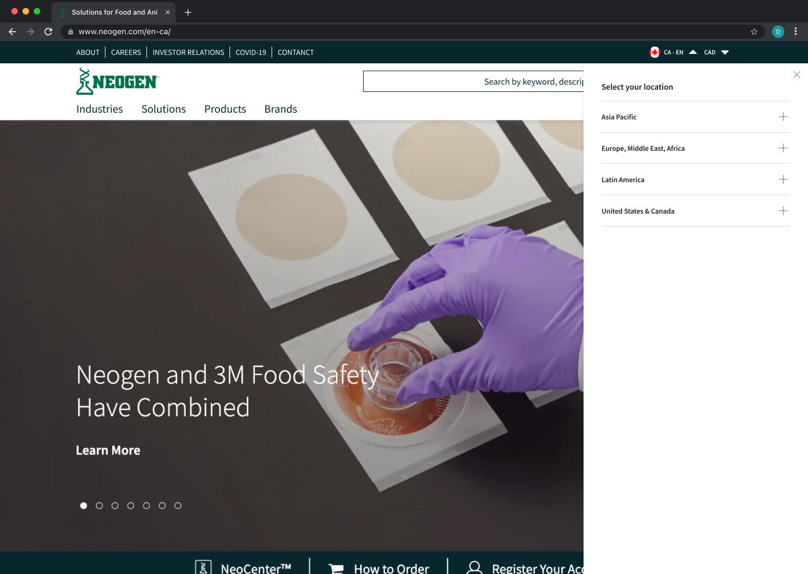Click the Select your location heading
This screenshot has height=574, width=808.
637,87
